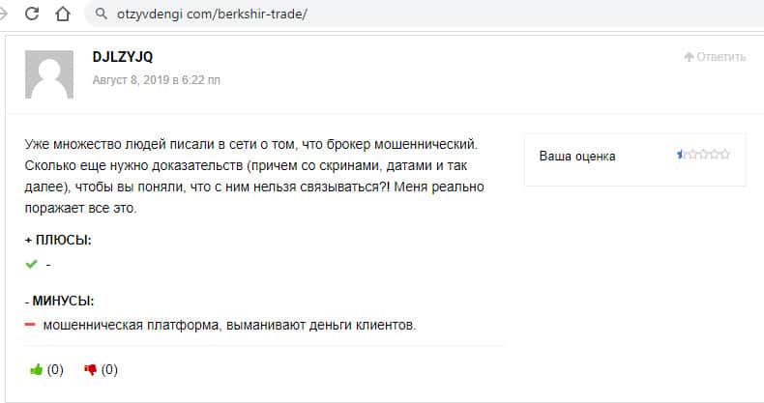
Task: Click the magnifier icon in address bar
Action: tap(101, 14)
